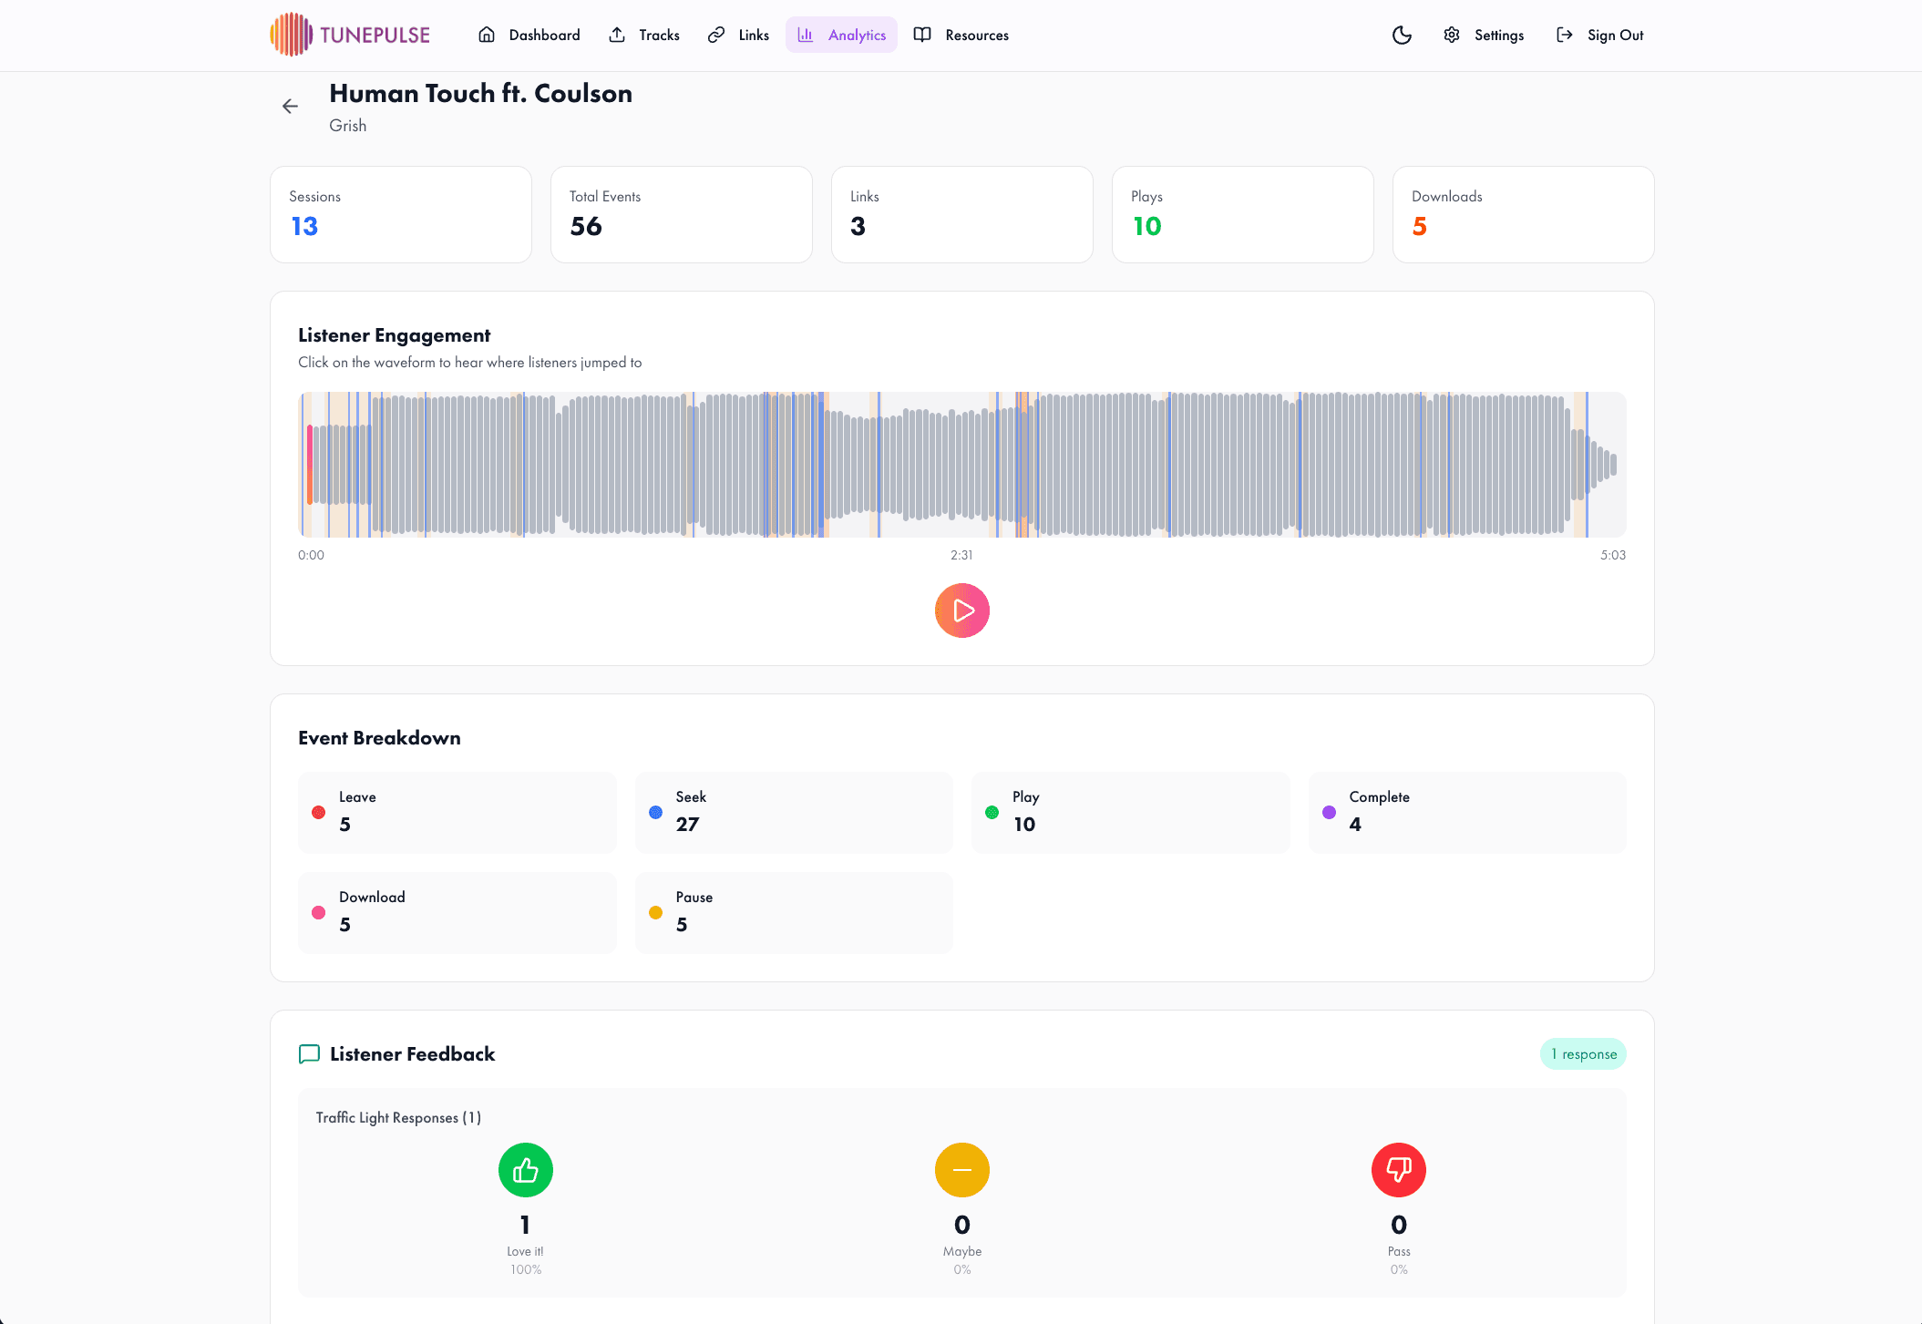Click the yellow Maybe response circle
This screenshot has width=1922, height=1324.
click(x=961, y=1170)
